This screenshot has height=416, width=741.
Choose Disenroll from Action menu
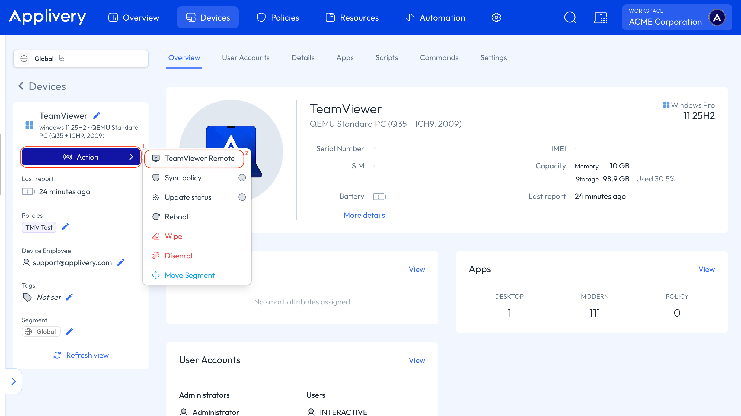click(x=197, y=256)
